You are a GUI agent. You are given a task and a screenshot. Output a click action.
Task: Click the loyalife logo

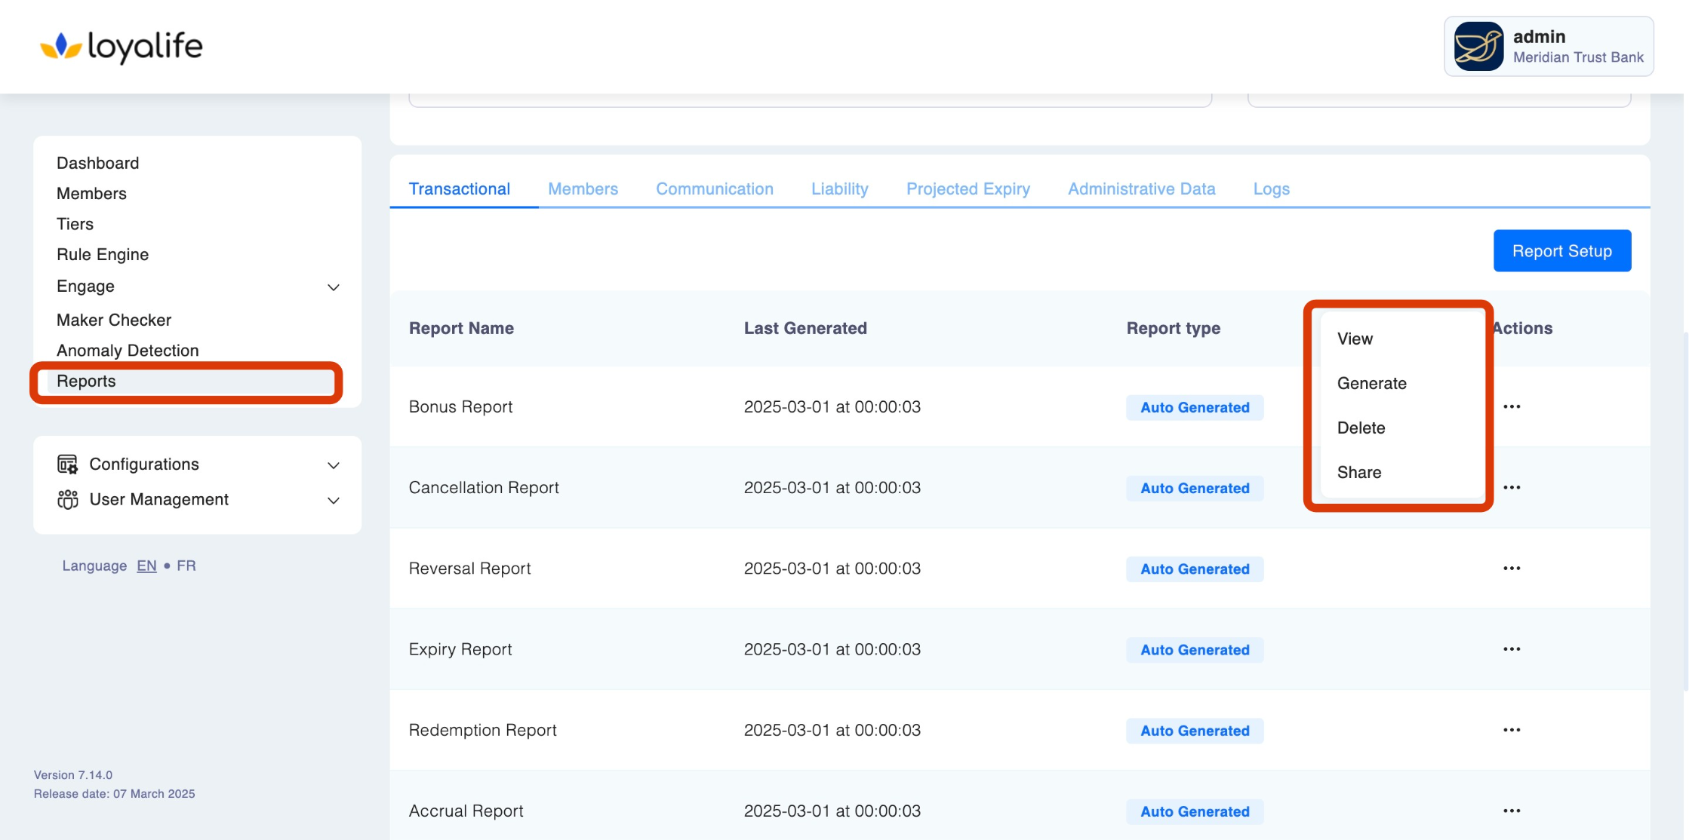click(121, 47)
